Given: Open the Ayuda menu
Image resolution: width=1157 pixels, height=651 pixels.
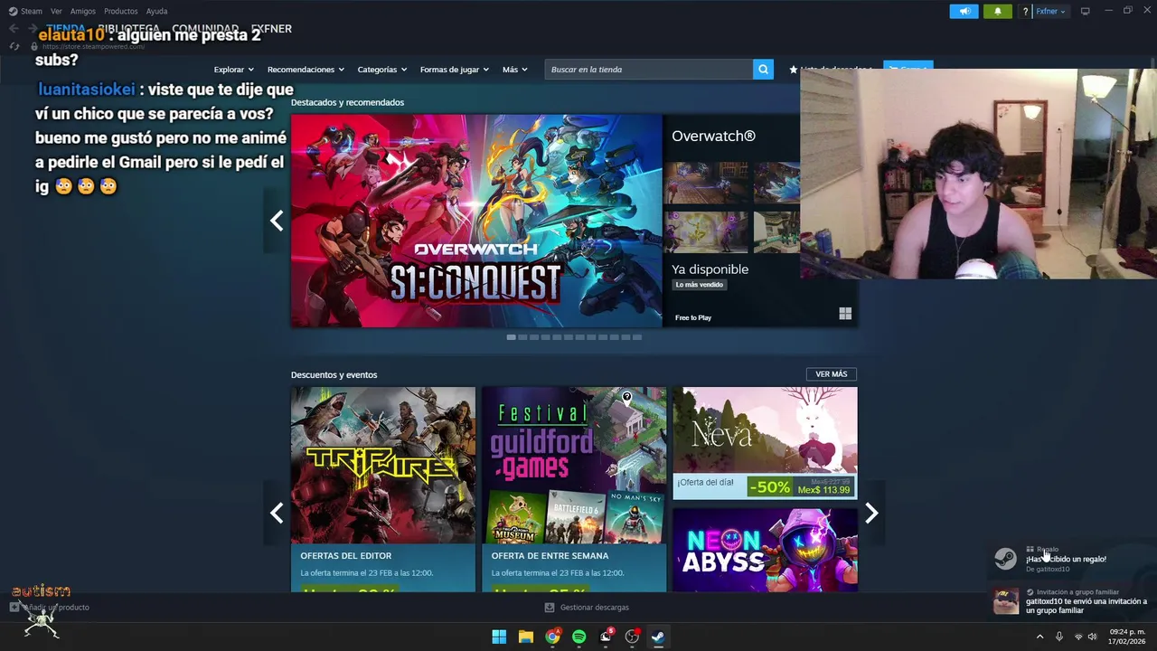Looking at the screenshot, I should point(156,11).
